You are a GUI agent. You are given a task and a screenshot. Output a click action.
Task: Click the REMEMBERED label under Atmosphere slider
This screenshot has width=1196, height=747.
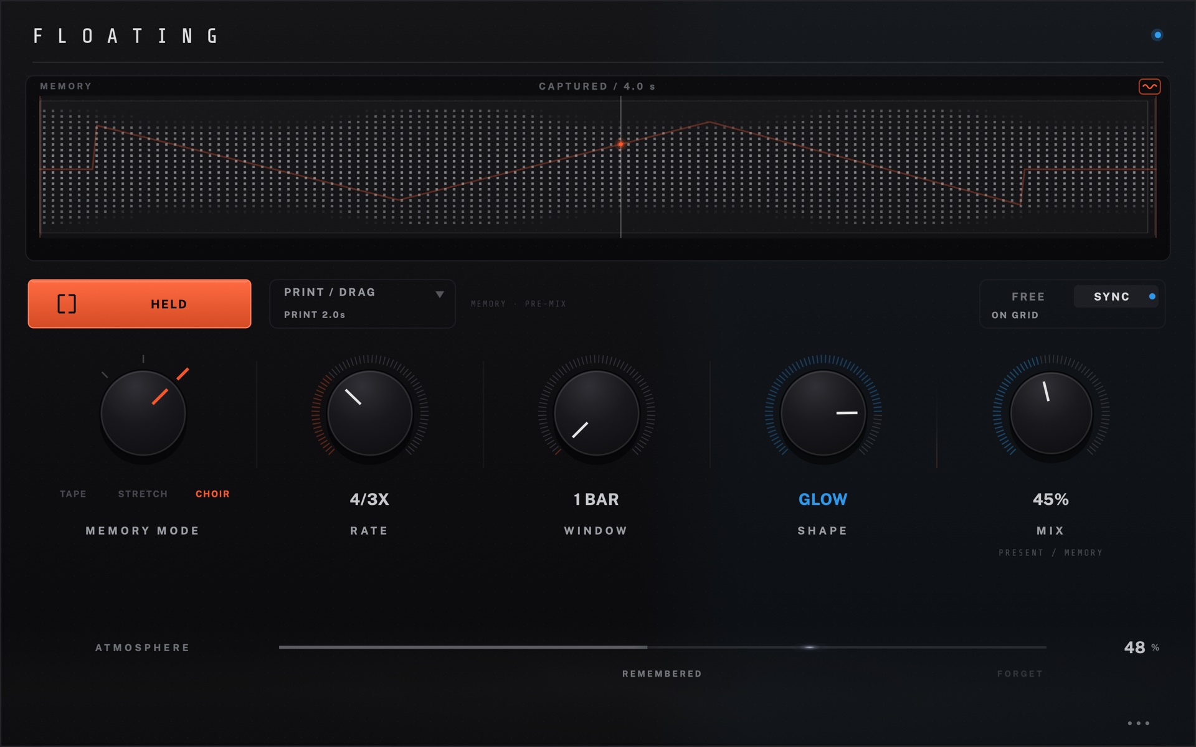[x=662, y=674]
